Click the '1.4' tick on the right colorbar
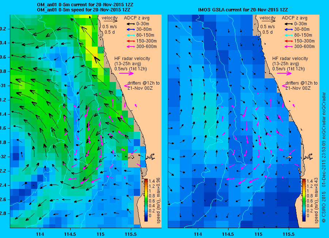Viewport: 329px width, 238px height. [310, 181]
